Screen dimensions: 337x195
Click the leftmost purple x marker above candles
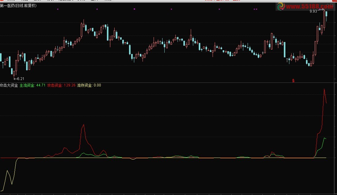(x=57, y=9)
